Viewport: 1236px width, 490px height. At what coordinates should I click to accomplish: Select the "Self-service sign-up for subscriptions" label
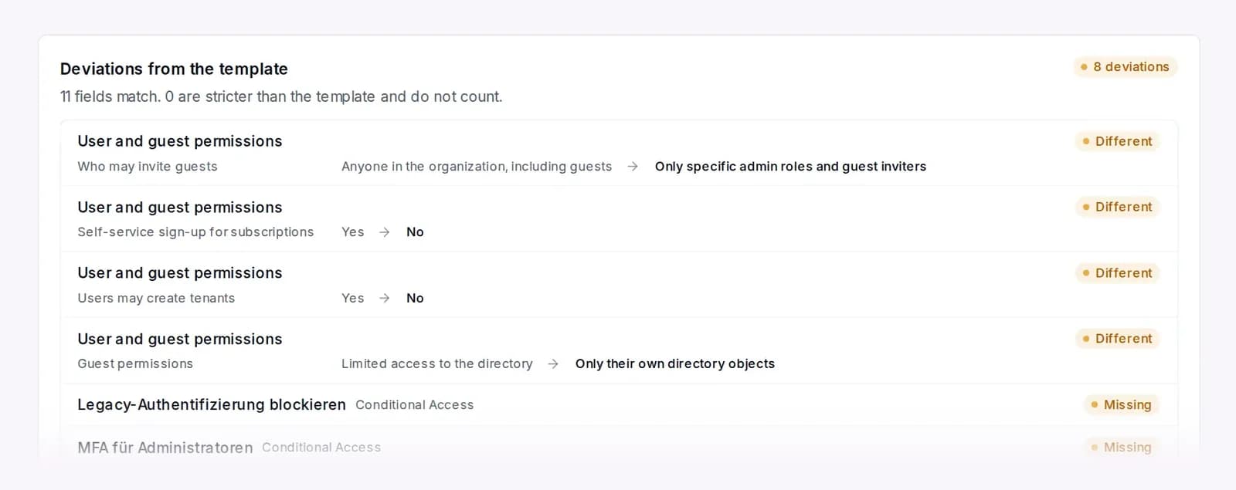pos(195,232)
